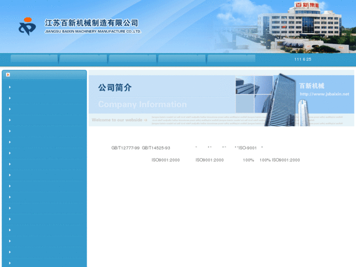Click the orange arrow icon in sidebar header

(x=8, y=74)
